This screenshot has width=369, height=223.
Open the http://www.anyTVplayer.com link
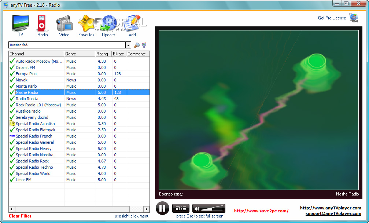coord(331,208)
